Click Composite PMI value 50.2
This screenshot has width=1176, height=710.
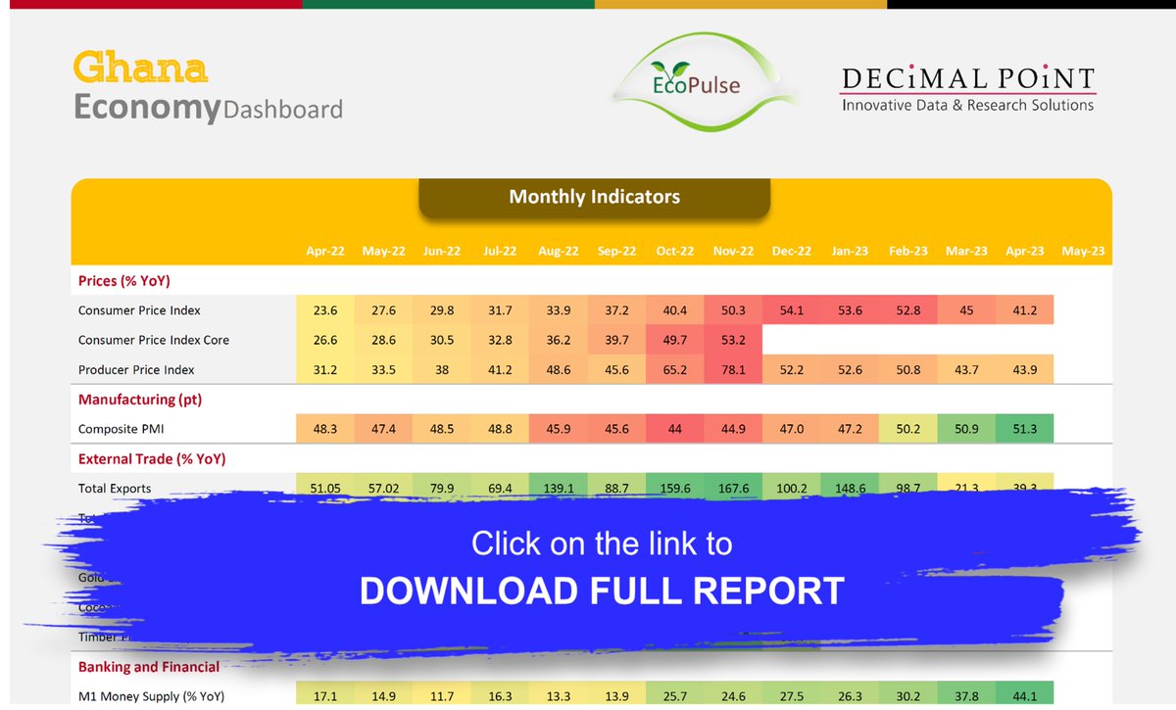[907, 429]
